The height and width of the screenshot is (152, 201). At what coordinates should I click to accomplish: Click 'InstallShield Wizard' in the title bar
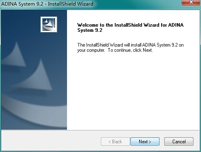71,4
